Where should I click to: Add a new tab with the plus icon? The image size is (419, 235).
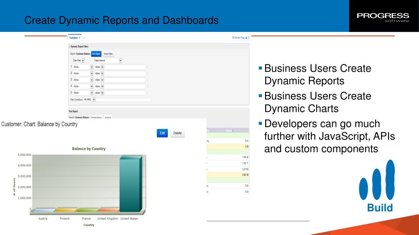[84, 38]
